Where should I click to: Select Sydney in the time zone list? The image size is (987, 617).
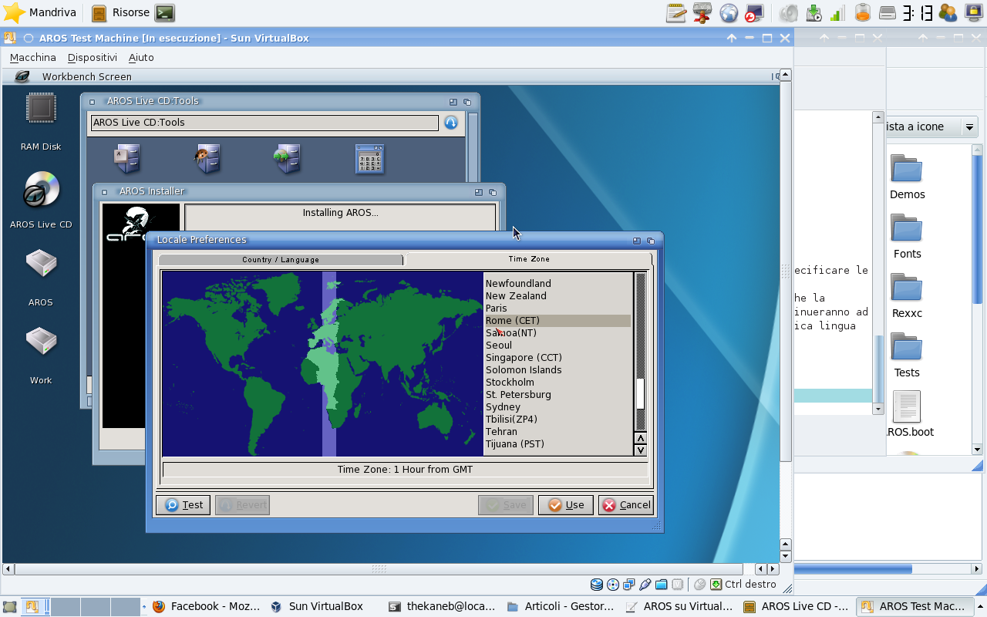click(x=558, y=407)
